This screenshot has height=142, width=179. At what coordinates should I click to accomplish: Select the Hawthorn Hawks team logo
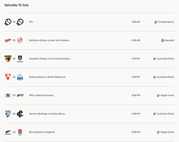8,59
